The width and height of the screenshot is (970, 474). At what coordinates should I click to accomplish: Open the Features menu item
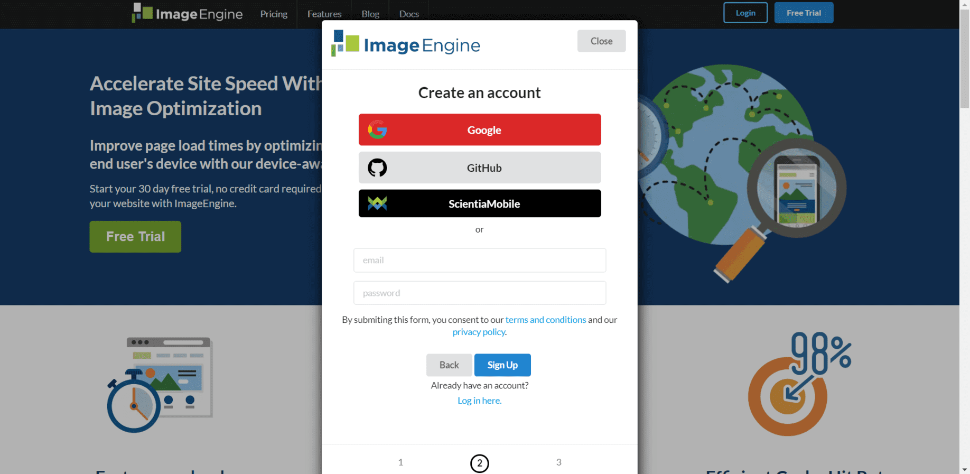(x=324, y=14)
